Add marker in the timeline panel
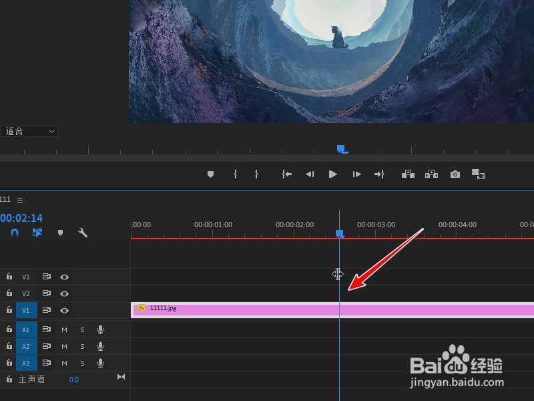This screenshot has height=401, width=534. pos(60,233)
